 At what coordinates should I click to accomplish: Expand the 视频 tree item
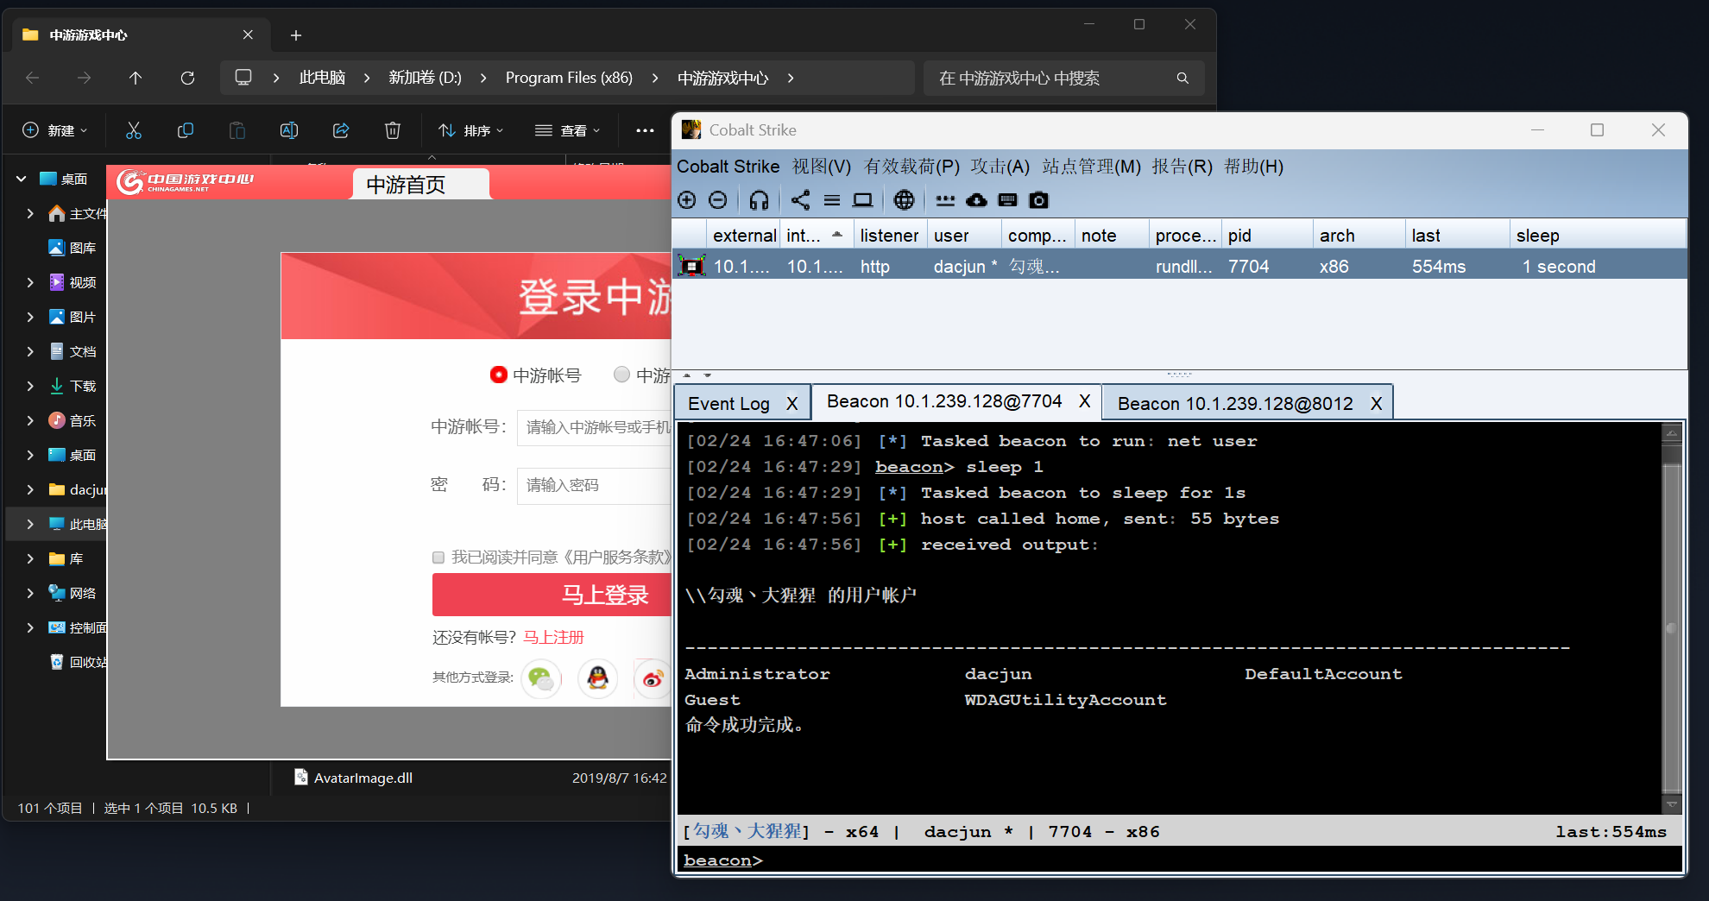[x=30, y=282]
